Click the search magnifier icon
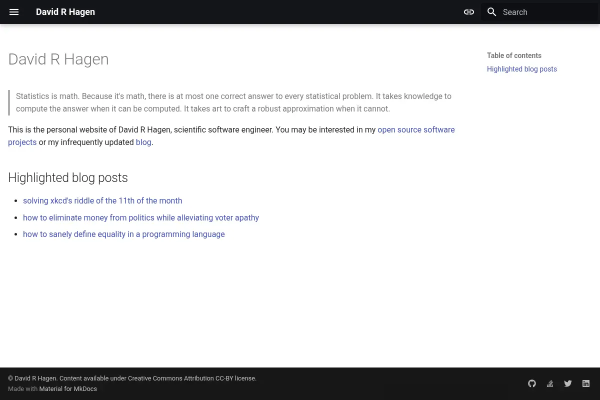600x400 pixels. click(x=492, y=12)
